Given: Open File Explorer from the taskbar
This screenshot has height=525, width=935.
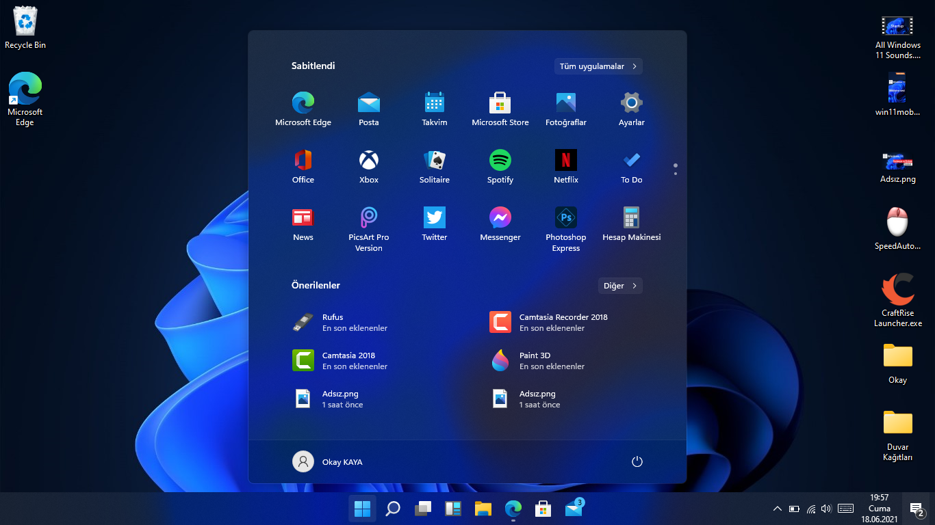Looking at the screenshot, I should [x=483, y=509].
